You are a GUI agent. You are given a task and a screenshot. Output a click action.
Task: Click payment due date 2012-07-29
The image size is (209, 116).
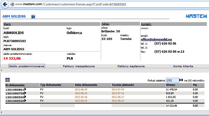click(118, 89)
